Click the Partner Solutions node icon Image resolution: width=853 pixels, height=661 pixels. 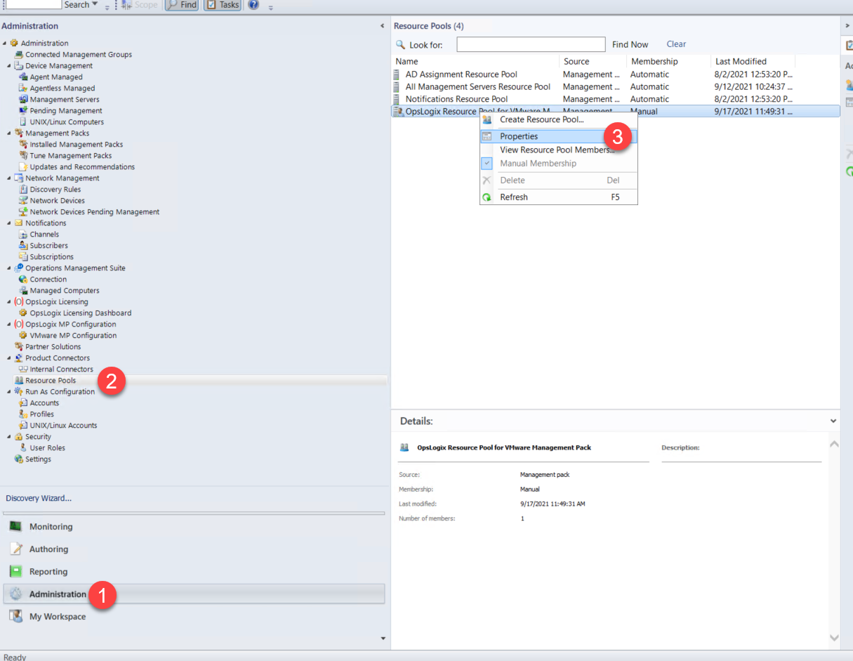[x=19, y=347]
